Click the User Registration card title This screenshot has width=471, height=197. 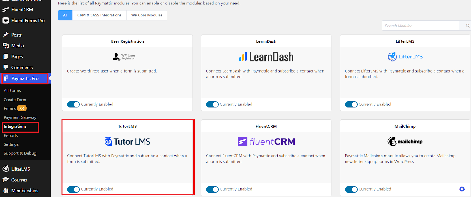(127, 41)
